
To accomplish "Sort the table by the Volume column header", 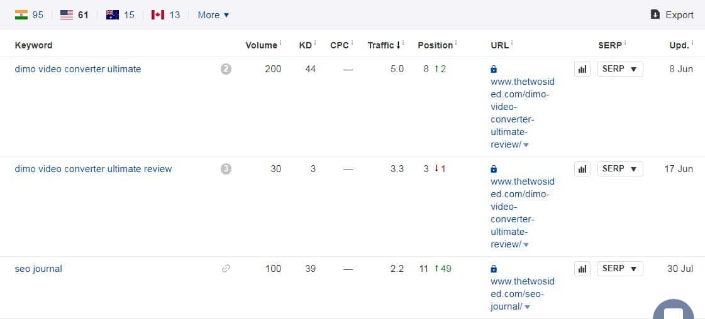I will pos(261,45).
